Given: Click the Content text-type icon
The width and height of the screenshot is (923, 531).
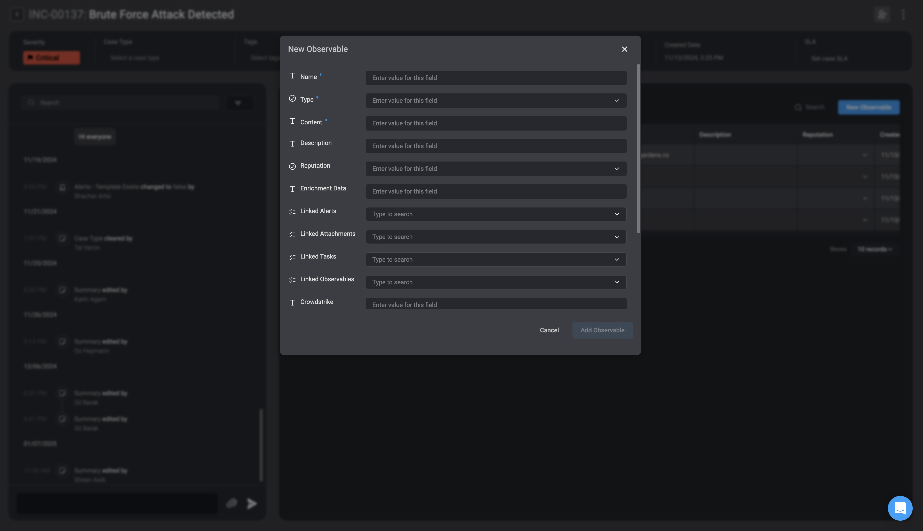Looking at the screenshot, I should tap(292, 121).
